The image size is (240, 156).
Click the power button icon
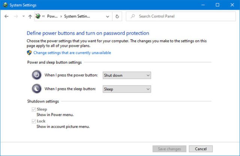click(37, 75)
